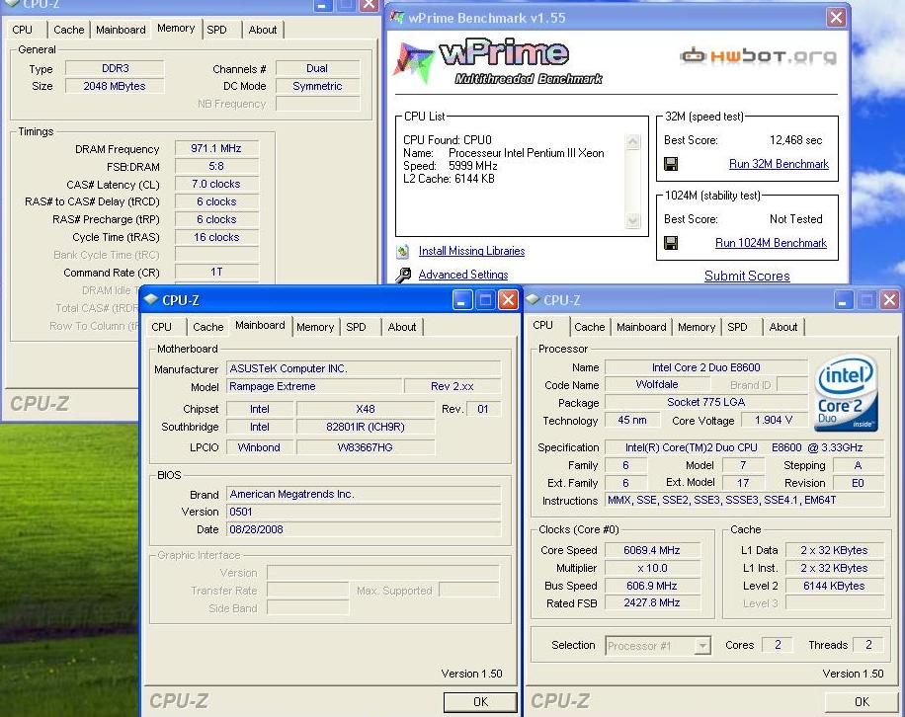Viewport: 905px width, 717px height.
Task: Click the CPU List scroll down arrow
Action: click(633, 220)
